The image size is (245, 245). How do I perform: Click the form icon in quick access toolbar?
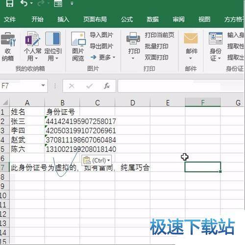coord(58,3)
